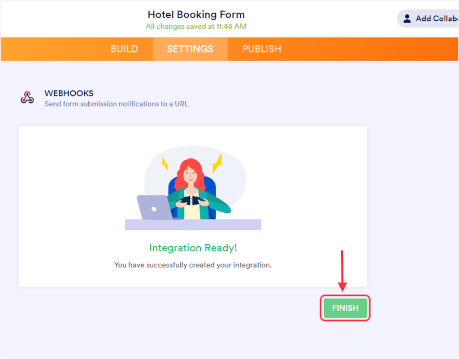Click the Webhooks integration icon
The image size is (459, 359).
[x=27, y=97]
